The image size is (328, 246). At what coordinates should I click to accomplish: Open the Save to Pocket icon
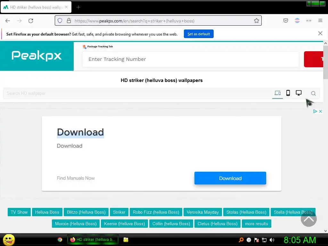pos(285,20)
